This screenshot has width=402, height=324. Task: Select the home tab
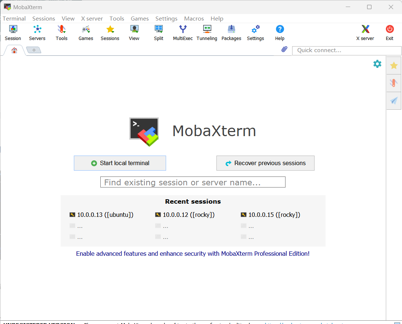14,50
